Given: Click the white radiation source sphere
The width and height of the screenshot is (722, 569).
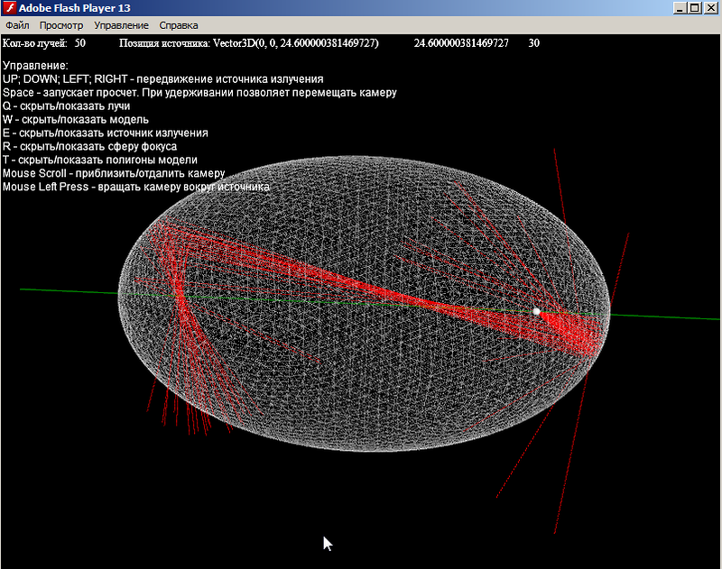Looking at the screenshot, I should 536,311.
